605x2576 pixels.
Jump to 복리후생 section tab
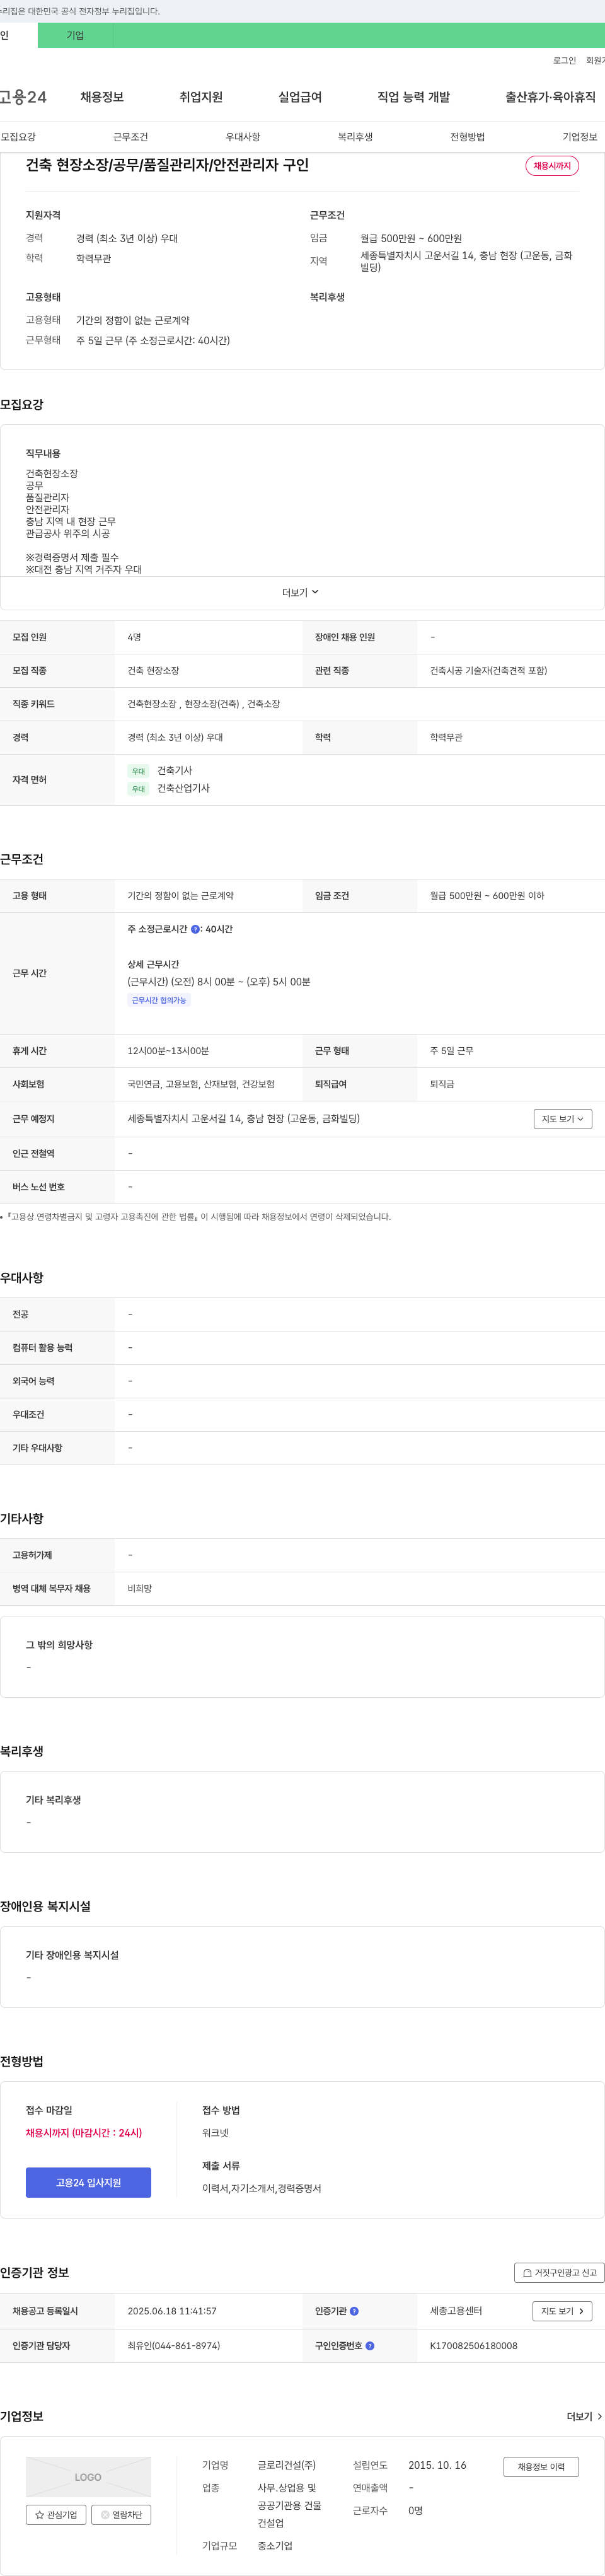355,137
